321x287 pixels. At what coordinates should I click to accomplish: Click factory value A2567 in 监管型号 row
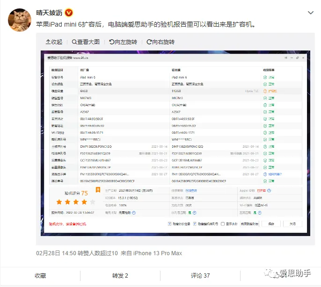(85, 112)
